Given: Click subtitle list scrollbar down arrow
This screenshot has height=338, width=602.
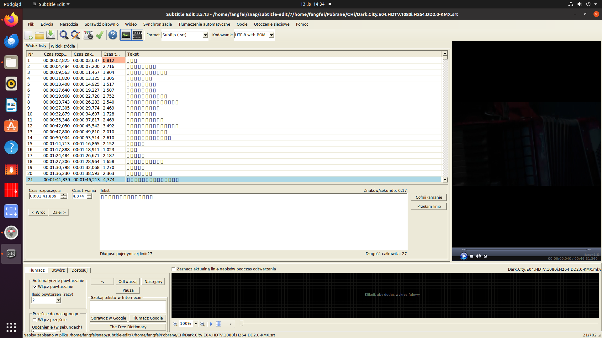Looking at the screenshot, I should (445, 180).
